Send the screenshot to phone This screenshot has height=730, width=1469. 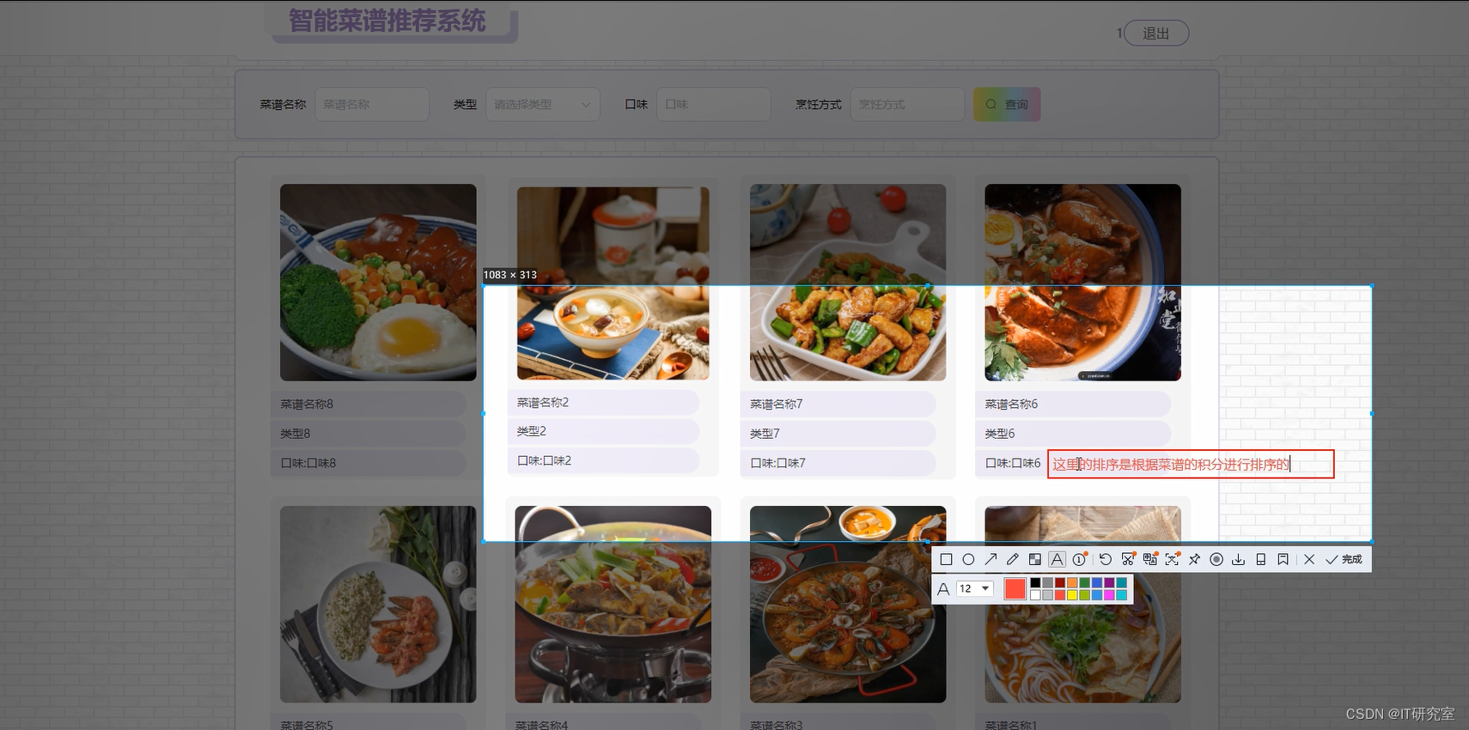coord(1261,559)
